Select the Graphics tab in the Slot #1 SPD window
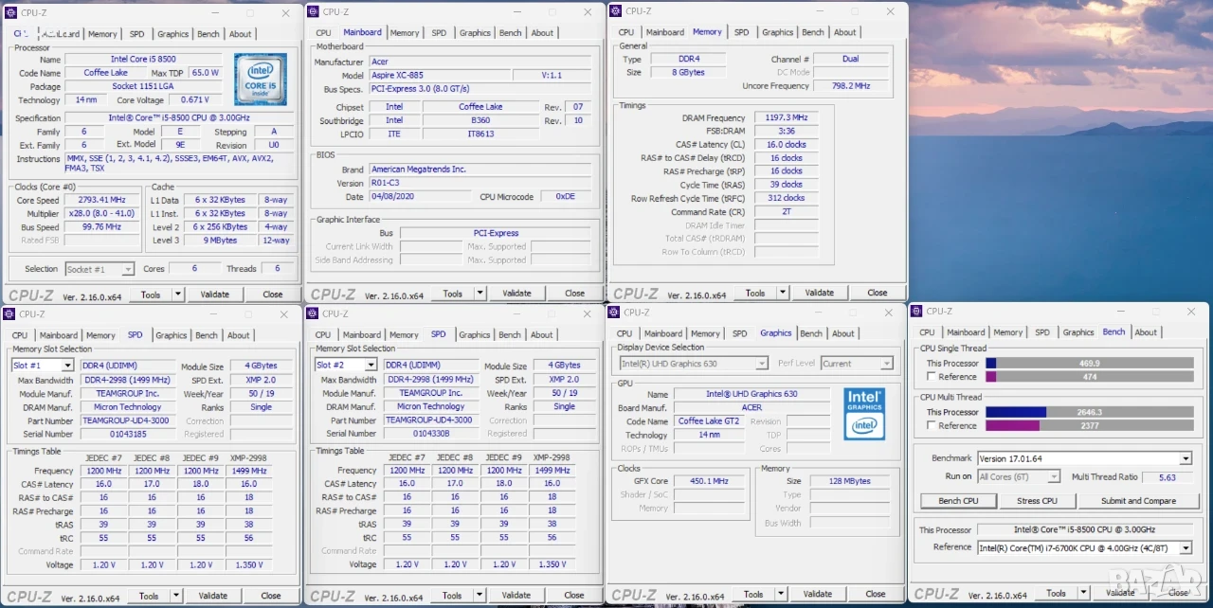This screenshot has height=608, width=1213. (171, 335)
